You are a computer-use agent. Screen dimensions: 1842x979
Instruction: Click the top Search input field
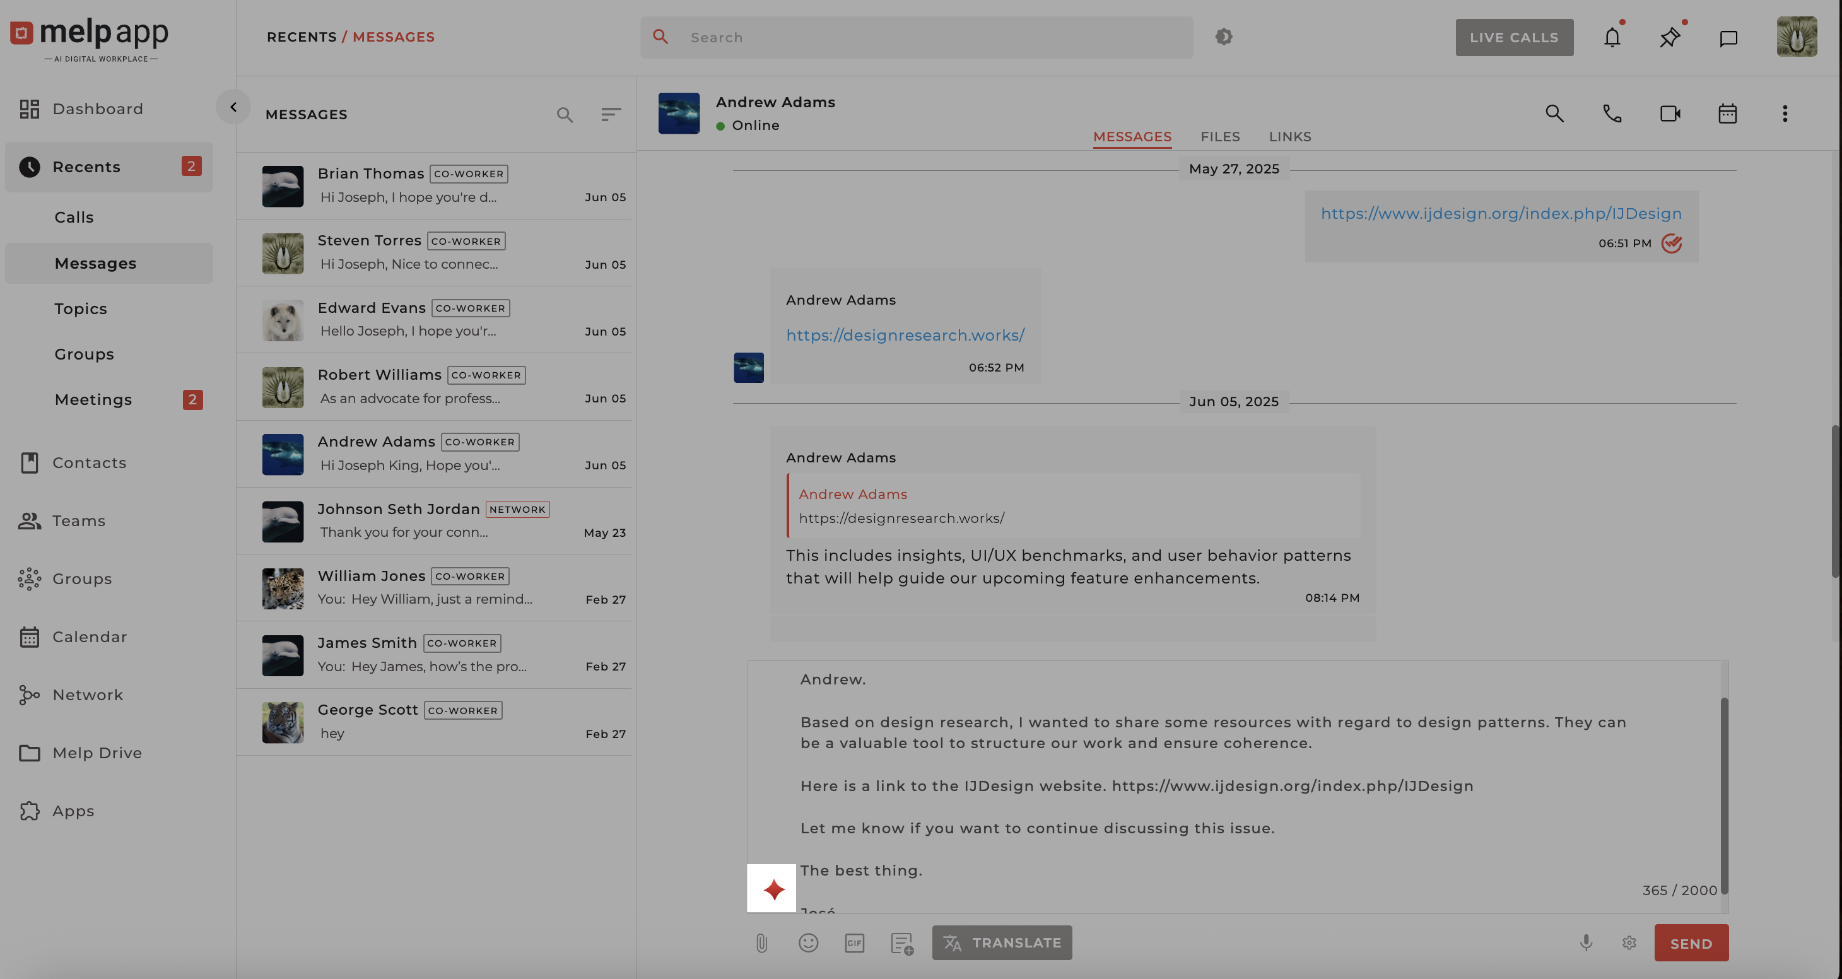[930, 37]
